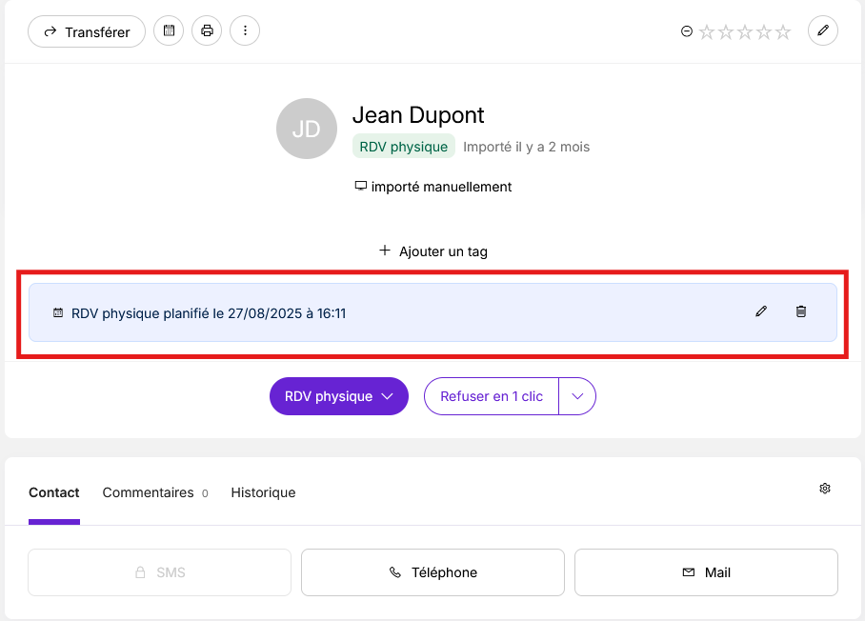Rate the lead three stars
The width and height of the screenshot is (865, 621).
click(x=745, y=32)
